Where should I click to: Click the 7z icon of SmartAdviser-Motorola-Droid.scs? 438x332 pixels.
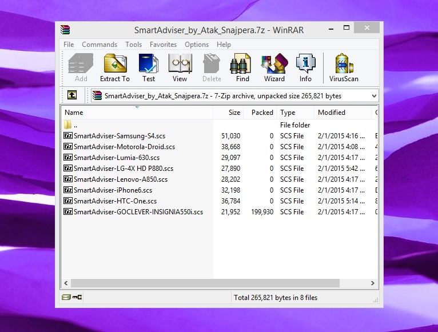click(68, 147)
